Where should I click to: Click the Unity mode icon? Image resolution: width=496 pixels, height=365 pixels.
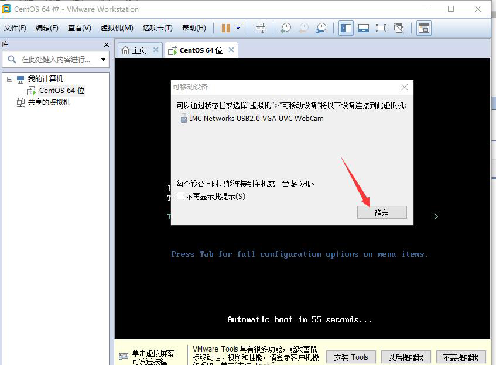point(399,28)
